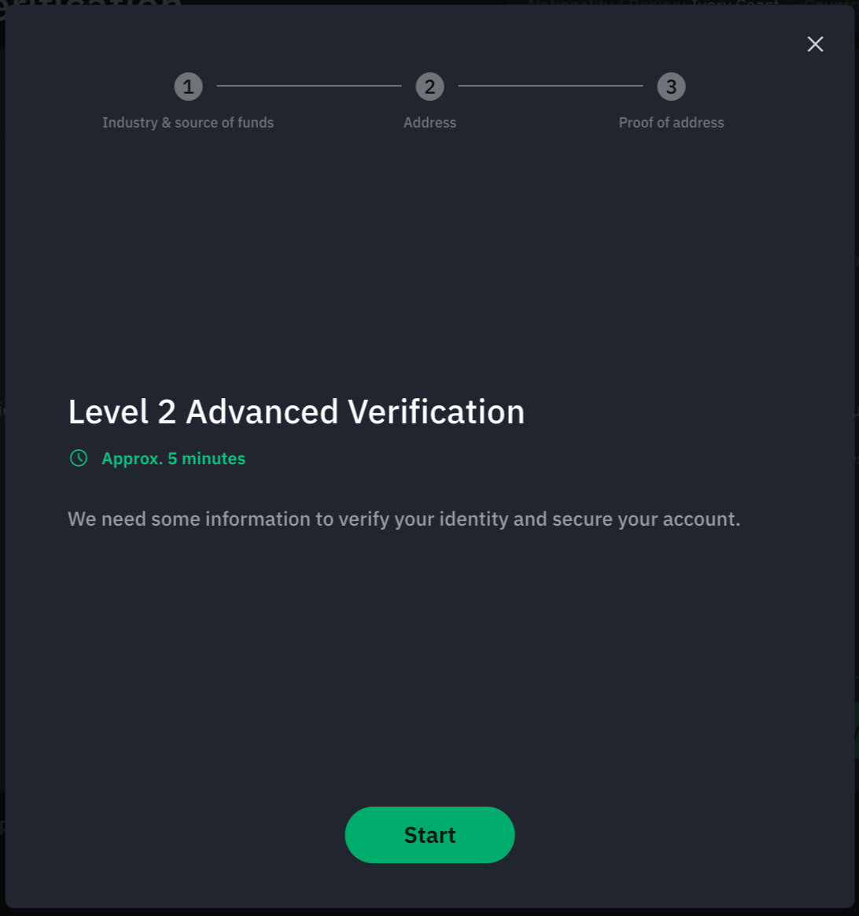Click the words 'secure your account'
859x916 pixels.
(x=647, y=519)
